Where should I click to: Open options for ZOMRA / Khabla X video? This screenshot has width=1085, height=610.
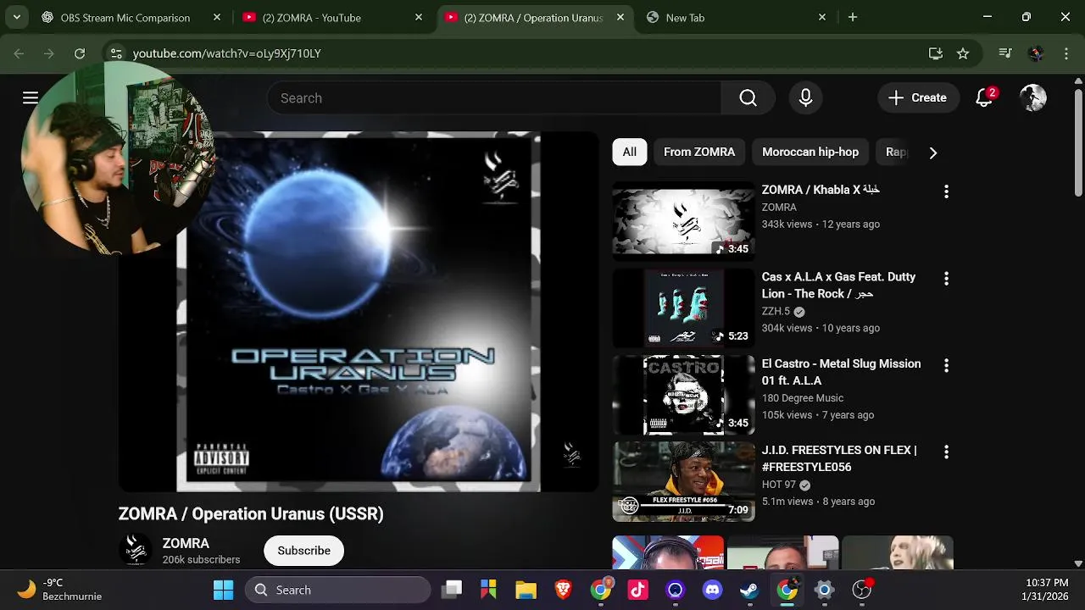[946, 191]
